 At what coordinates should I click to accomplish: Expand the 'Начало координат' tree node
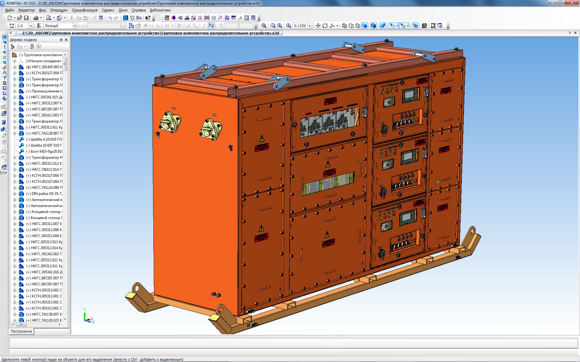point(15,61)
